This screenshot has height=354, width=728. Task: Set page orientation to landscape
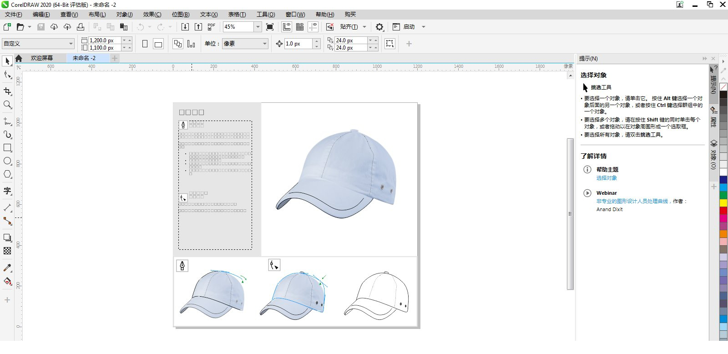tap(158, 44)
